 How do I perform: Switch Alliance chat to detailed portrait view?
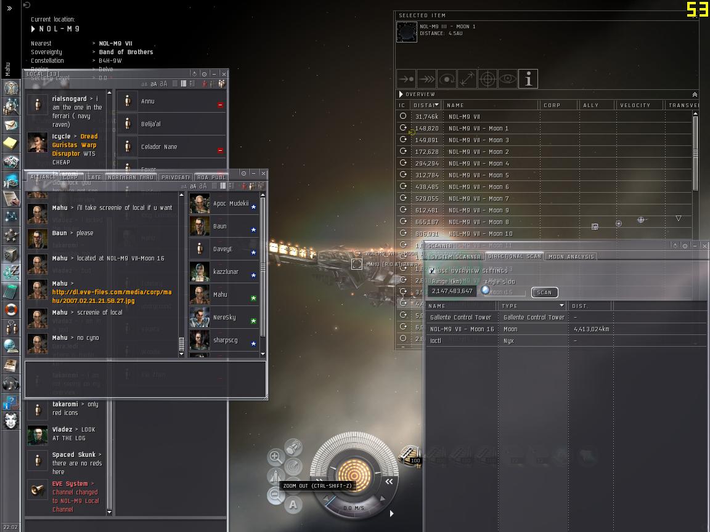point(232,186)
